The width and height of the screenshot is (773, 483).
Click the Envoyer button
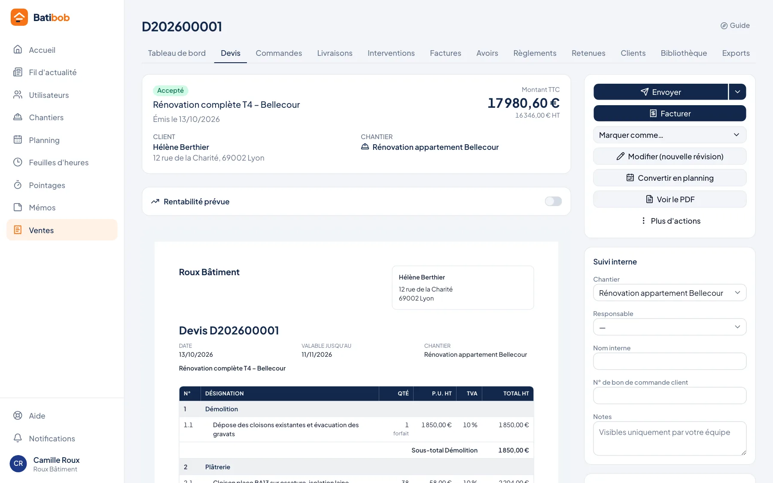(x=660, y=92)
